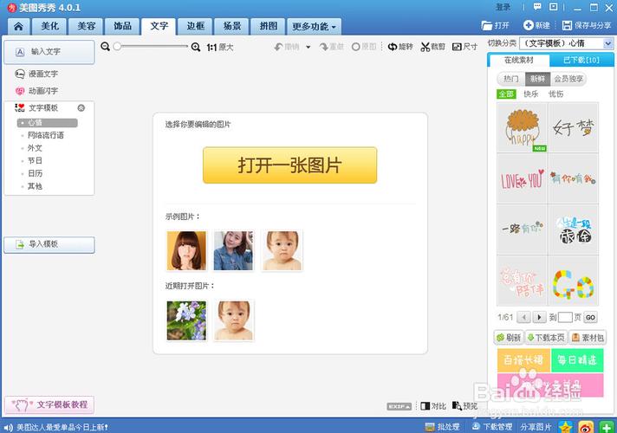Click the 打开一张图片 button
This screenshot has width=617, height=433.
coord(290,165)
